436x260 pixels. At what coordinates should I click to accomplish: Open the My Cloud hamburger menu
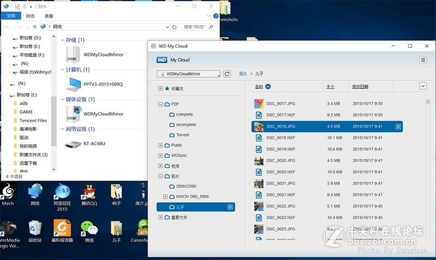click(x=423, y=60)
